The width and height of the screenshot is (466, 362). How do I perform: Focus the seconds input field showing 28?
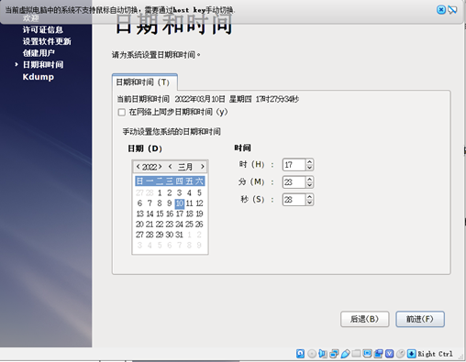294,200
